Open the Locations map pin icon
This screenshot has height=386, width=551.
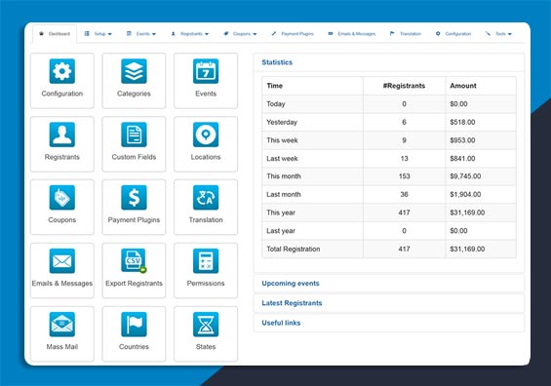tap(206, 135)
